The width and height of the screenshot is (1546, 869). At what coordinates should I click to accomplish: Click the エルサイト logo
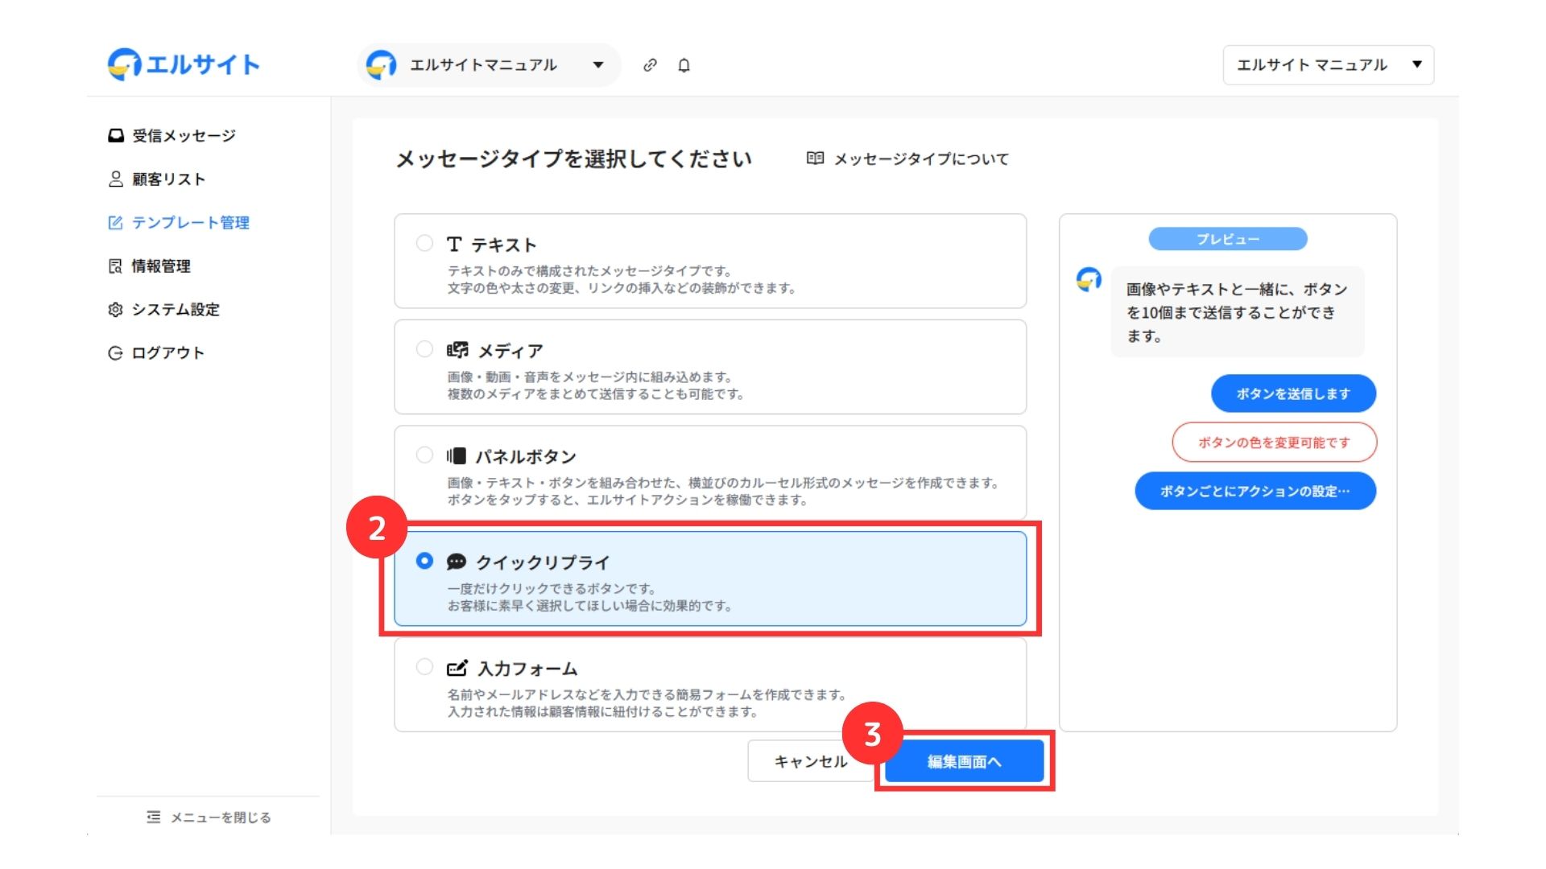tap(184, 64)
